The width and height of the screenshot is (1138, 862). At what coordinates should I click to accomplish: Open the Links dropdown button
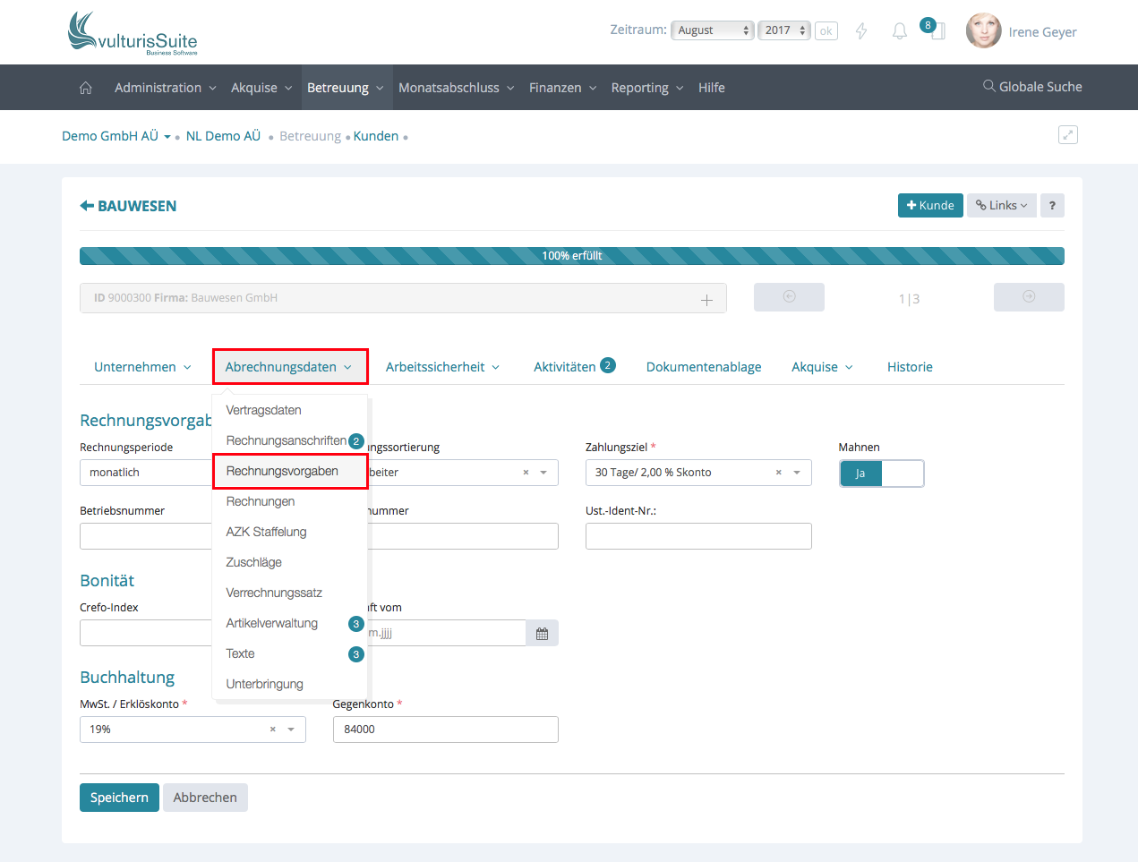[1001, 206]
